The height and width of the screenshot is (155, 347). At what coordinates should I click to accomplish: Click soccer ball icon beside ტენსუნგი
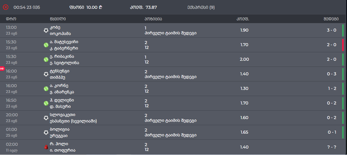pyautogui.click(x=46, y=74)
